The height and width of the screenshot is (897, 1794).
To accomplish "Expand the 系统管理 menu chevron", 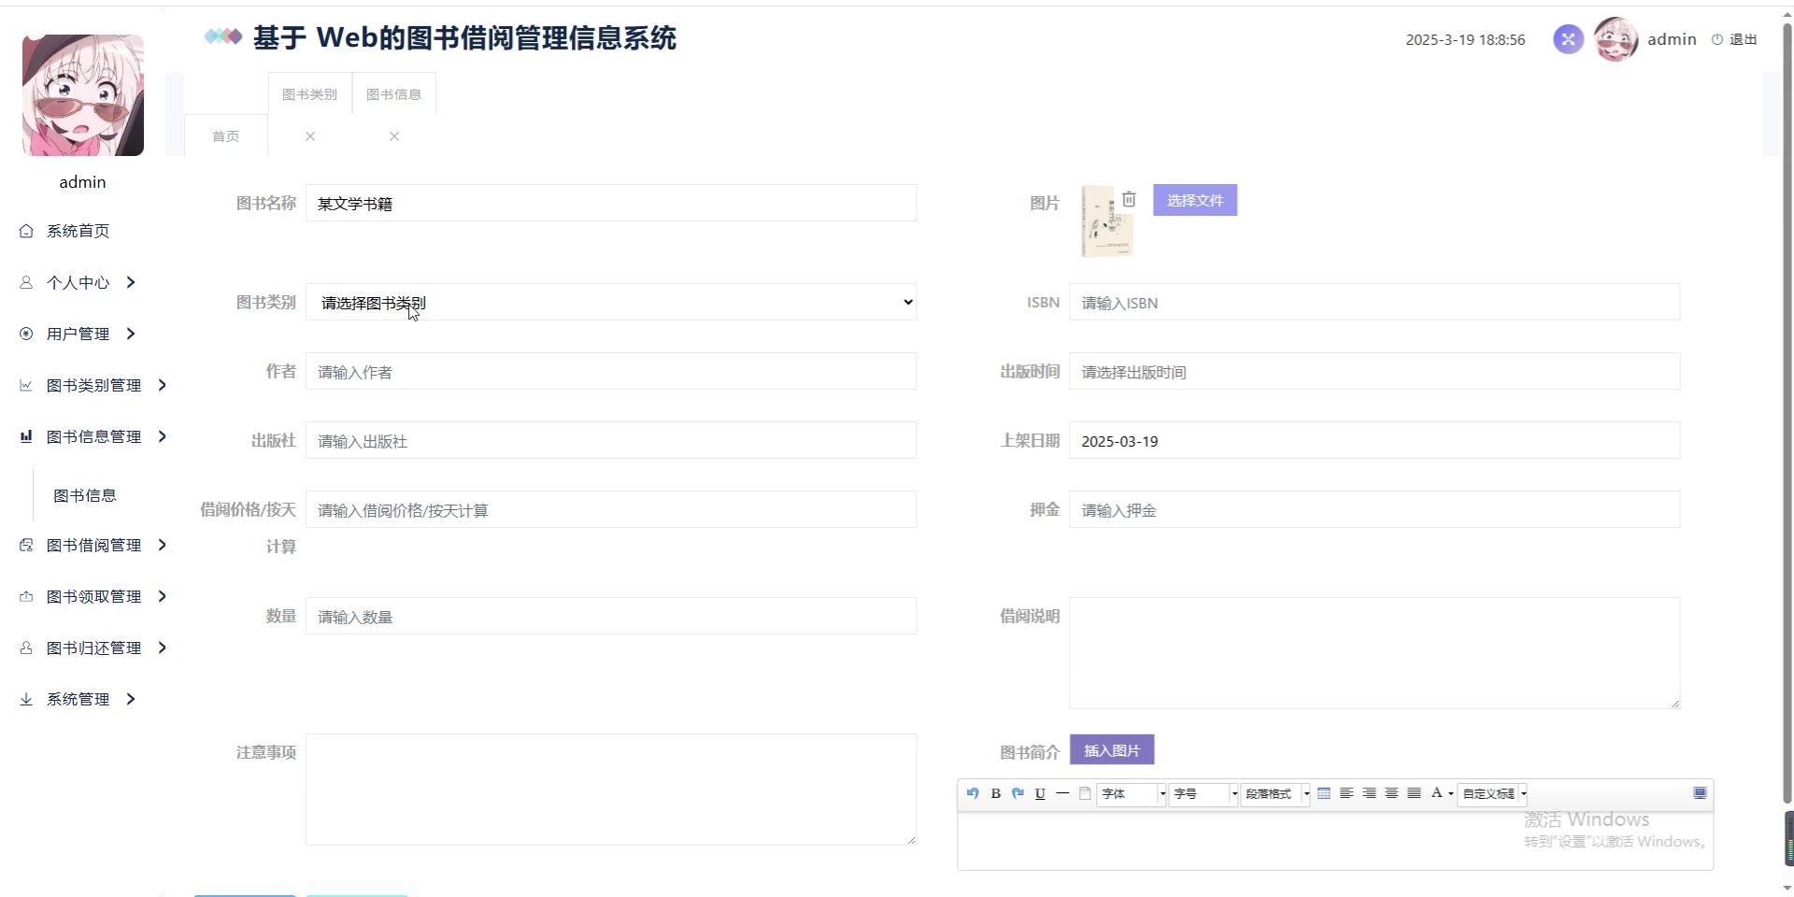I will pos(131,699).
